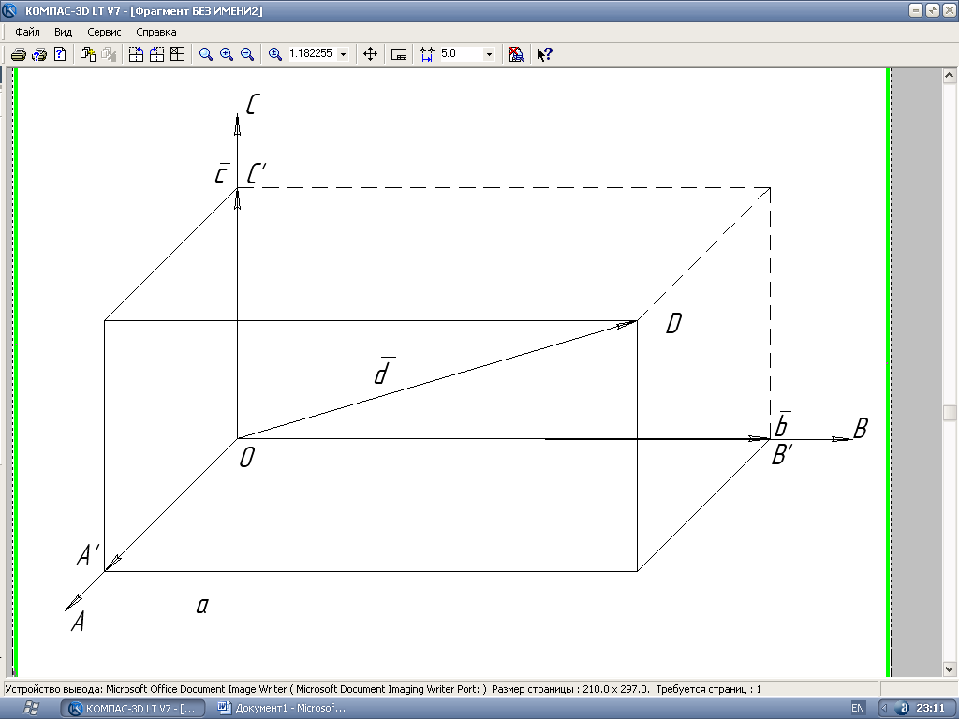Open the Сервис menu

click(x=104, y=32)
